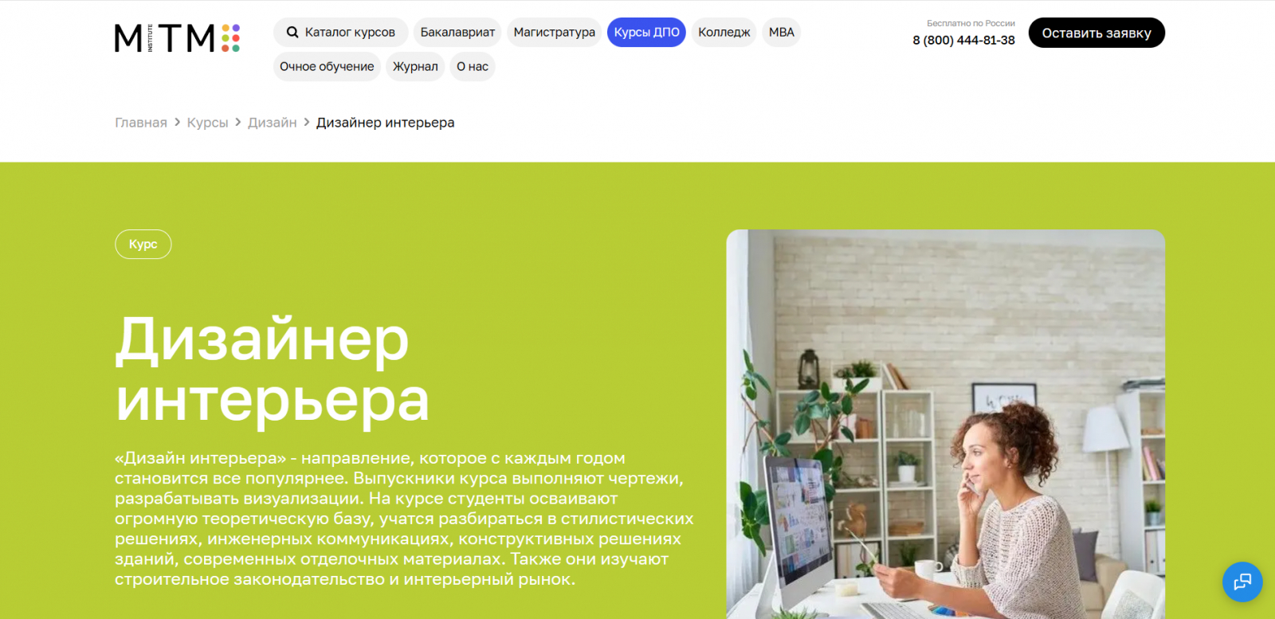Go to Главная breadcrumb
This screenshot has width=1275, height=619.
(x=141, y=123)
